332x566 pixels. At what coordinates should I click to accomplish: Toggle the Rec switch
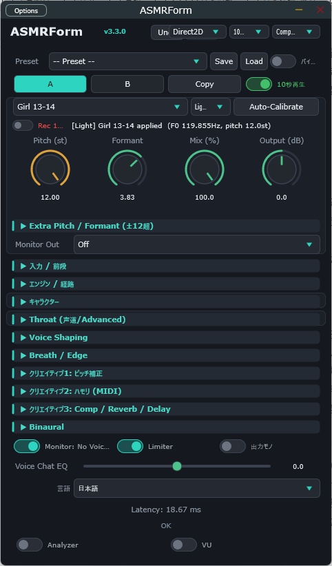[x=23, y=125]
